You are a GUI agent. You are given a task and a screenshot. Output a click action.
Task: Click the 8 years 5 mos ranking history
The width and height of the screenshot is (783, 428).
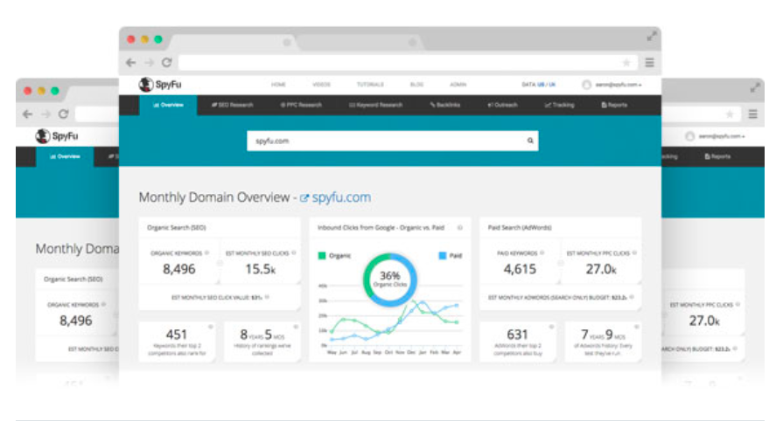[x=262, y=335]
